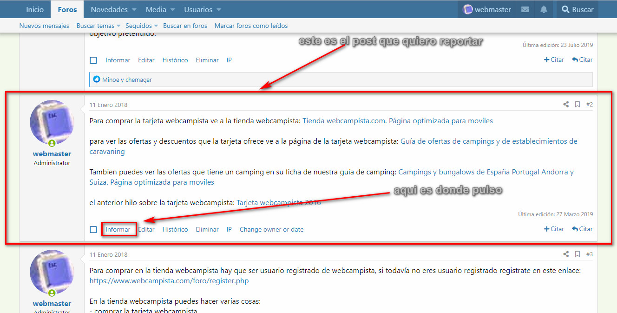Click the 11 Enero 2018 date on post #3

coord(108,254)
